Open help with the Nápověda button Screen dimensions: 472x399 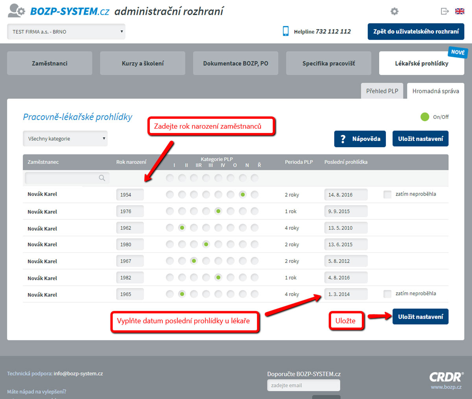[360, 139]
